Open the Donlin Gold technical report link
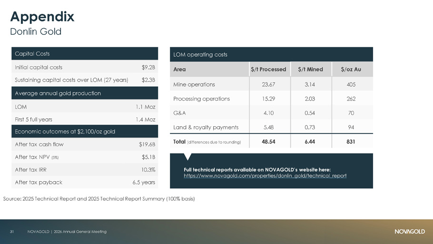The image size is (433, 244). (x=265, y=176)
